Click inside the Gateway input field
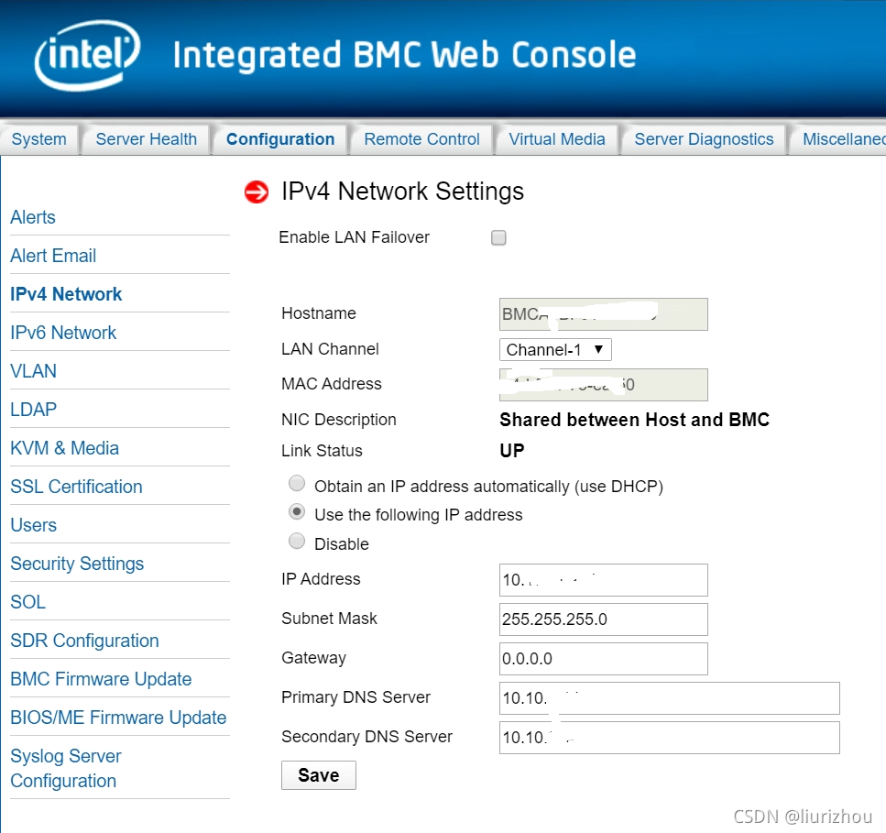This screenshot has height=833, width=886. click(x=603, y=659)
